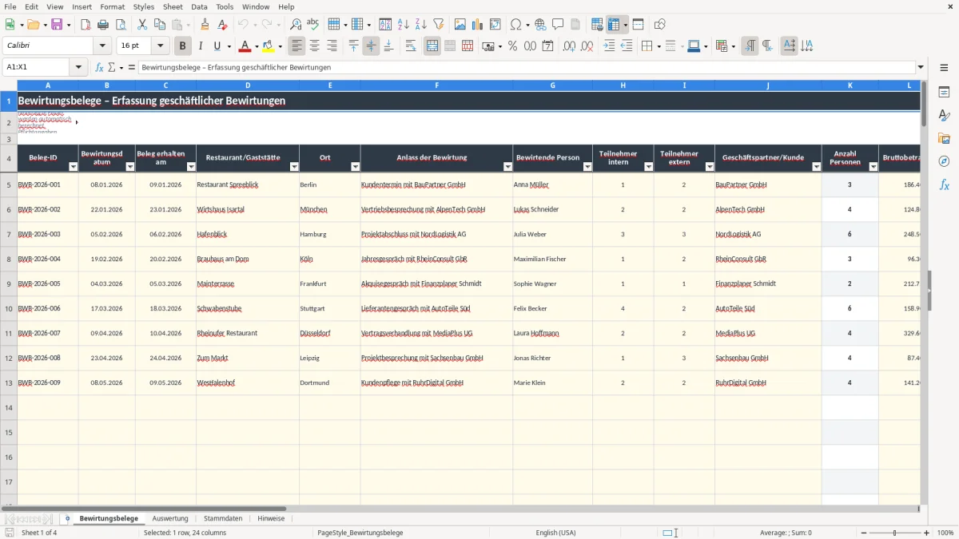Insert Hyperlink globe icon
The height and width of the screenshot is (539, 959).
(x=540, y=25)
